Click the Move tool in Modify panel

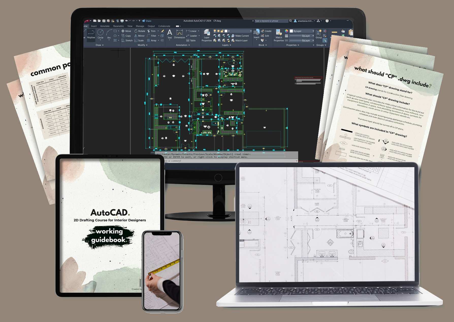(x=126, y=31)
